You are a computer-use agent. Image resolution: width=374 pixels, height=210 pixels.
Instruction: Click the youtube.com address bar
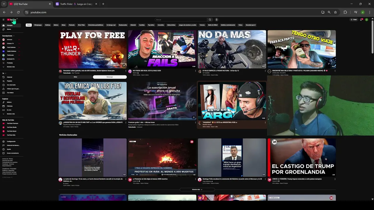pos(172,12)
